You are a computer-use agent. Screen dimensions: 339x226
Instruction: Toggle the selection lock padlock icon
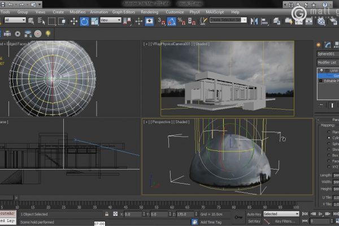click(x=107, y=214)
